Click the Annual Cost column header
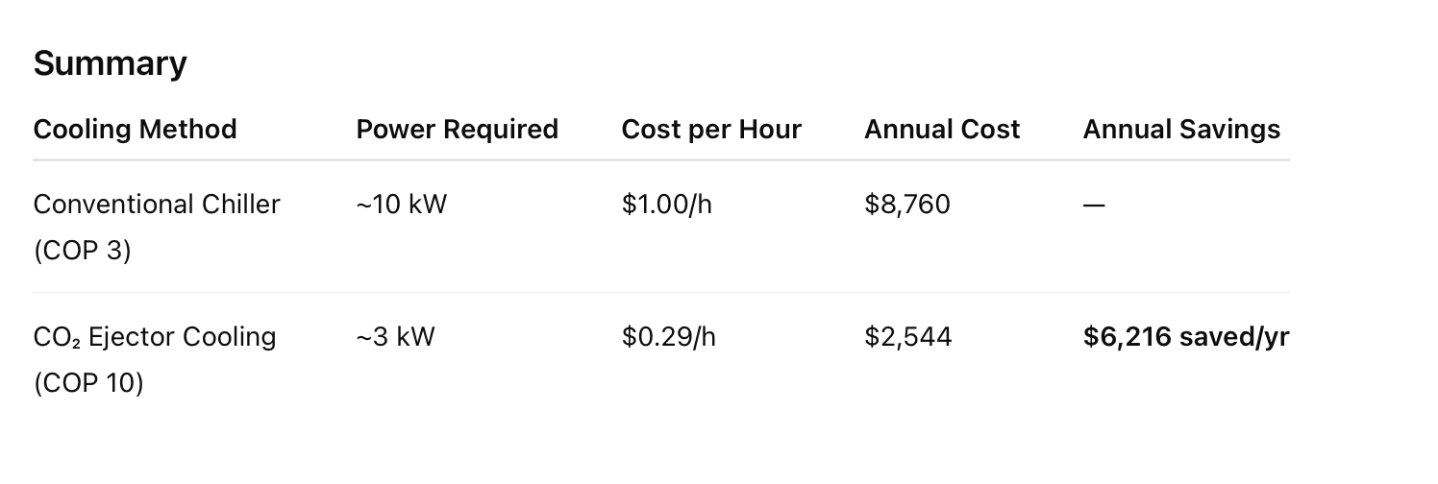This screenshot has height=484, width=1438. (942, 129)
